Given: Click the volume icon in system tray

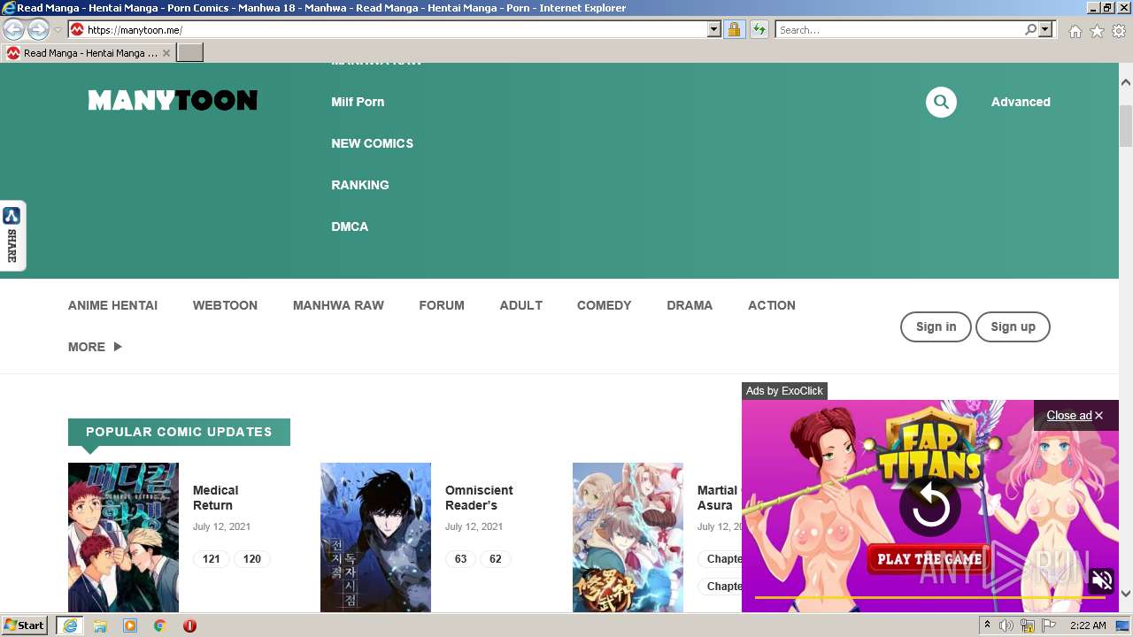Looking at the screenshot, I should [1006, 625].
